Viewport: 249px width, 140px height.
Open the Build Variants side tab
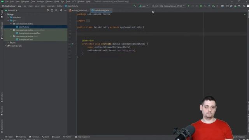click(x=2, y=126)
